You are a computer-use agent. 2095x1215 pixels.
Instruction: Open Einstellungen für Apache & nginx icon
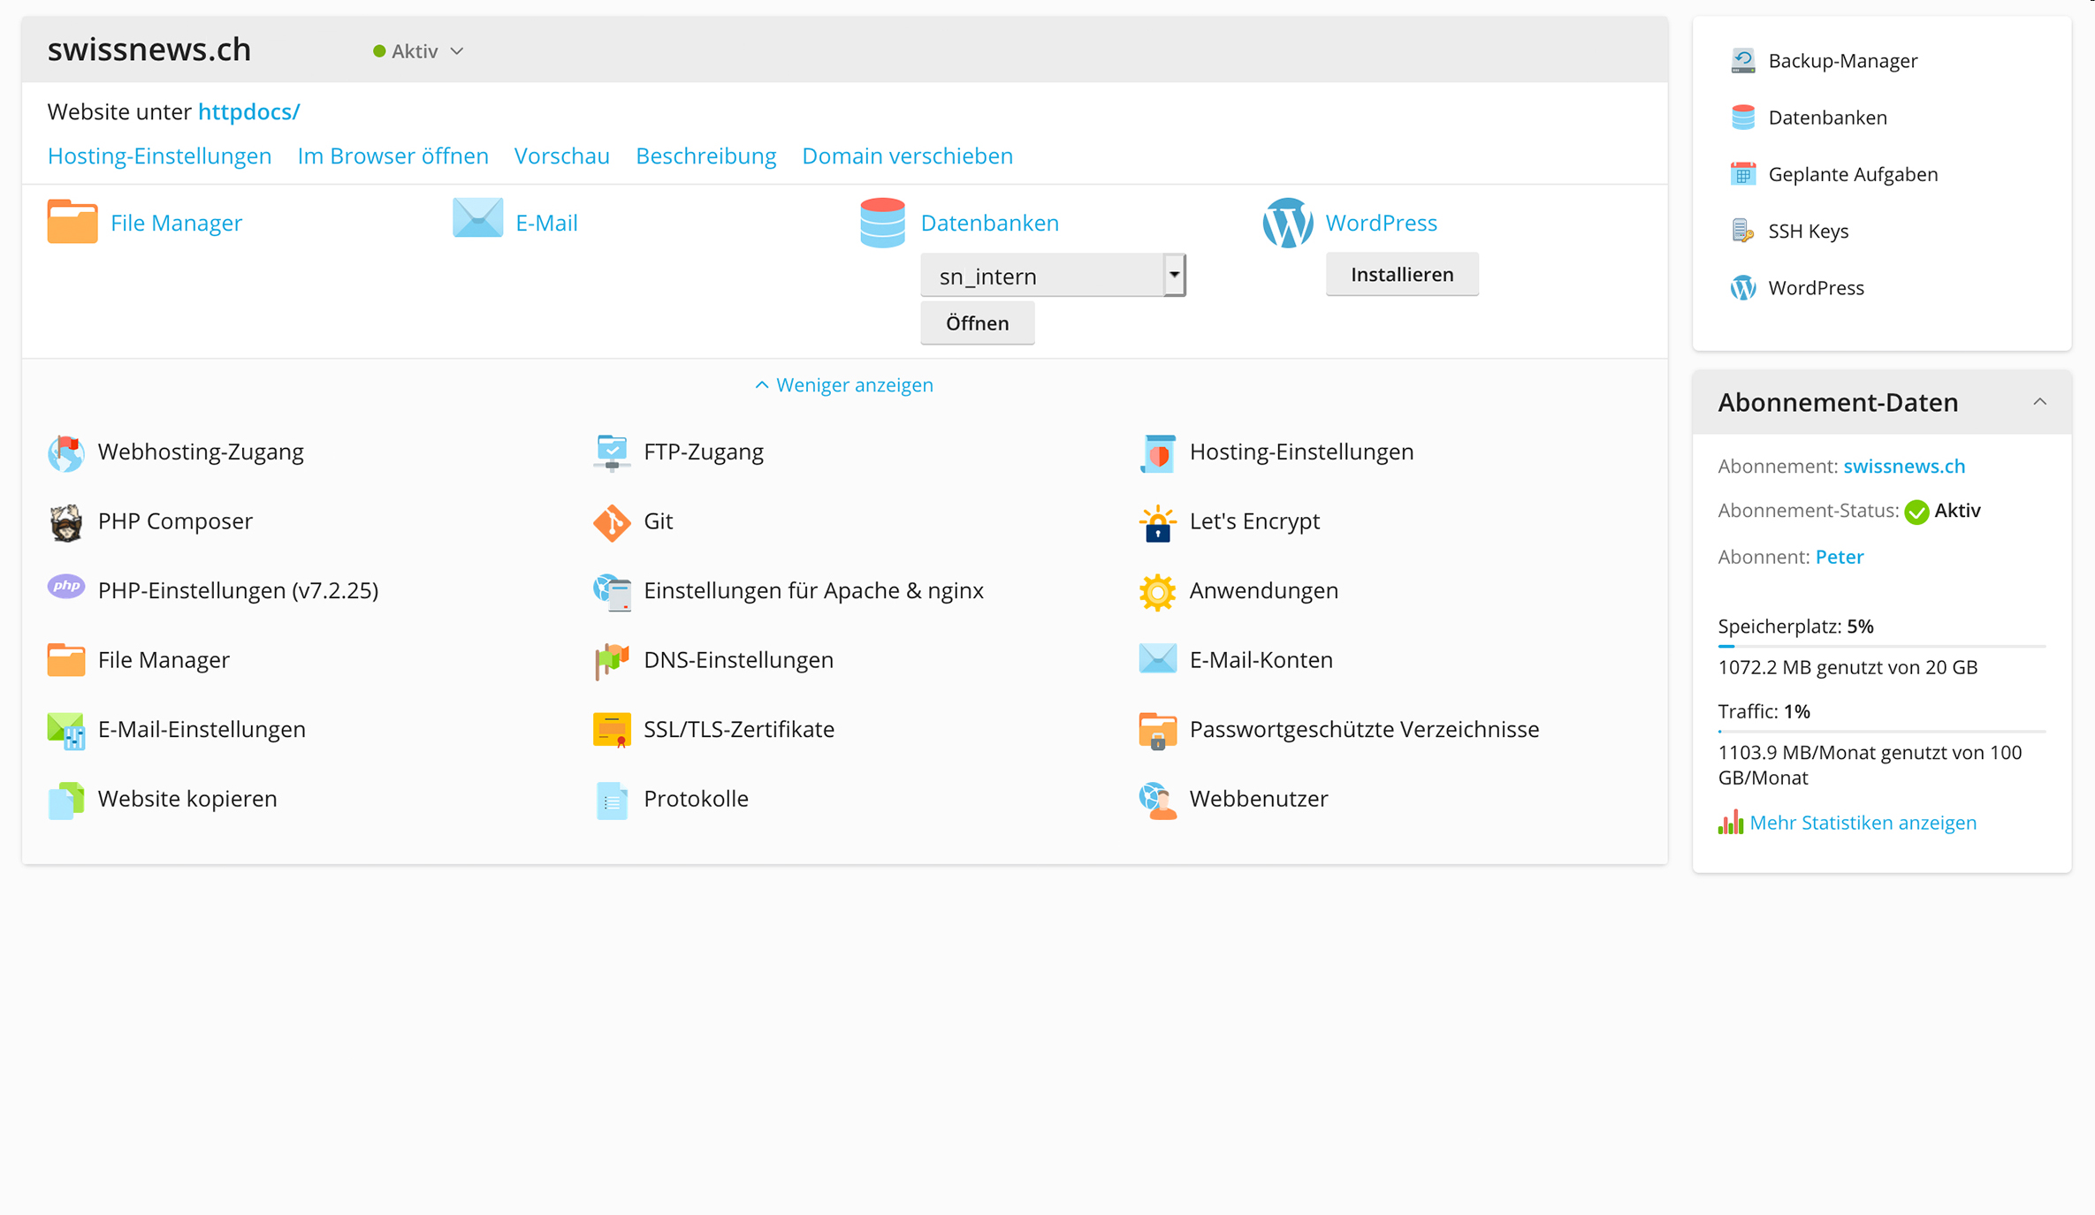pyautogui.click(x=612, y=591)
